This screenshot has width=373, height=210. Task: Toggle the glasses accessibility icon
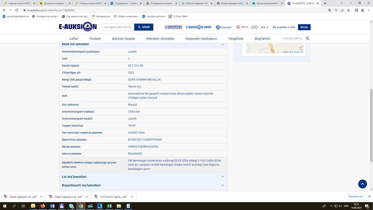coord(254,27)
